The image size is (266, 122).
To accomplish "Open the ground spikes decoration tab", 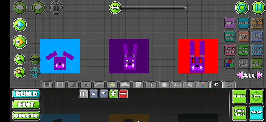I will point(177,85).
